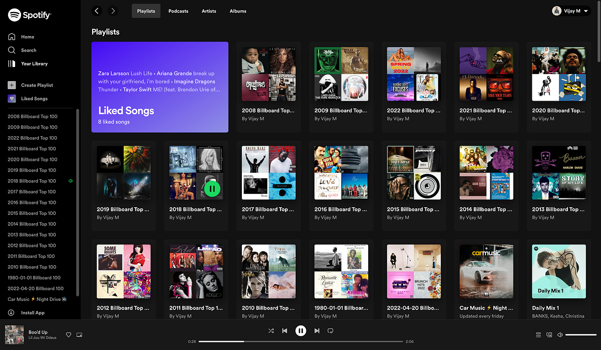Click the connect to a device icon

tap(549, 334)
